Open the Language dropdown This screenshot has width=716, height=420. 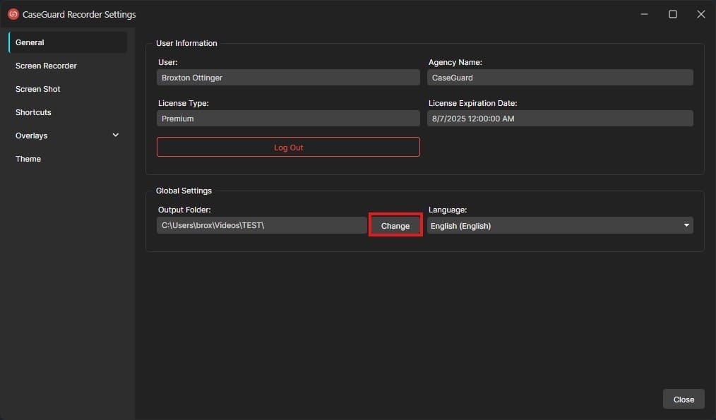point(560,225)
